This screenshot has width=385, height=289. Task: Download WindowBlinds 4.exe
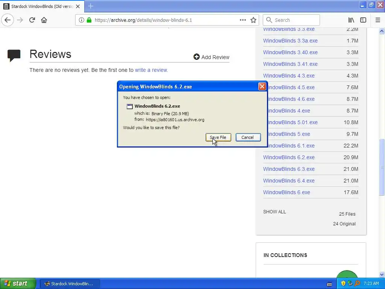point(289,111)
